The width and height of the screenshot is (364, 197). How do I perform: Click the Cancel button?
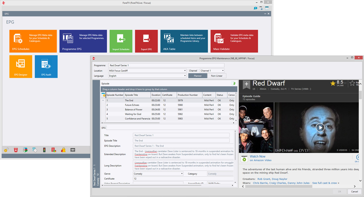point(354,192)
